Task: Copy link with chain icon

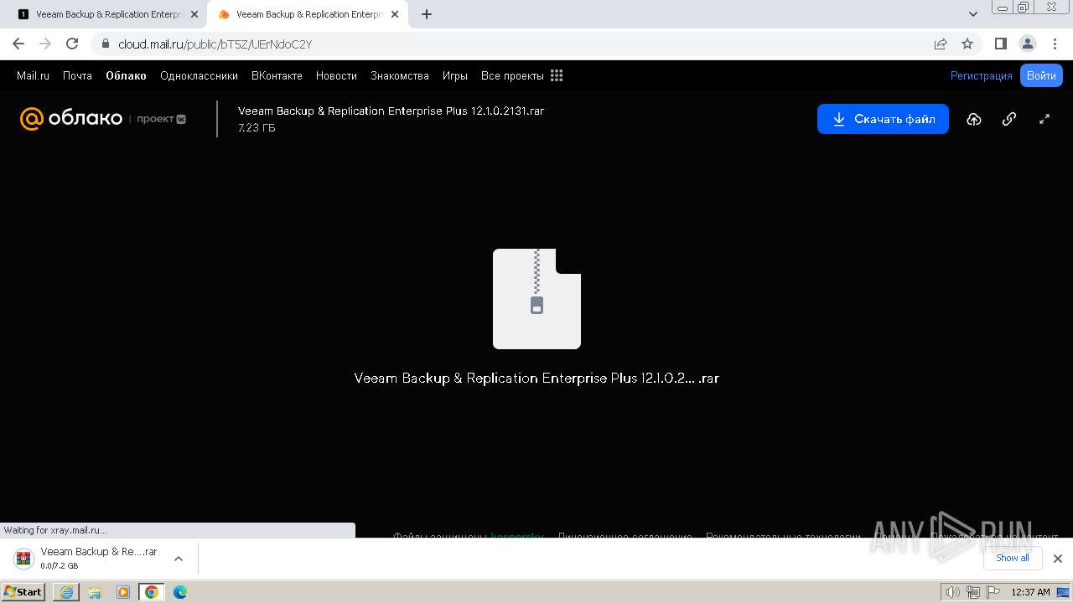Action: (1009, 119)
